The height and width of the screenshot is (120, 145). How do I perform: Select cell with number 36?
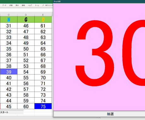pos(9,55)
